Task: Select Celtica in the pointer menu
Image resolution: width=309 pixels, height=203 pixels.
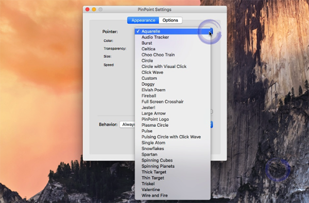Action: (x=173, y=49)
